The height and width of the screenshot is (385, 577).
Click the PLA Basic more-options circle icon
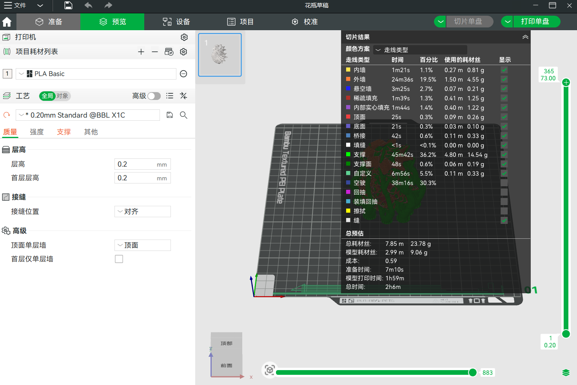183,74
